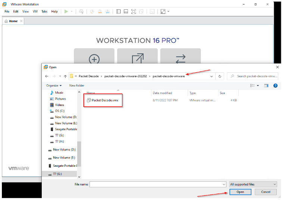Click the Open a Virtual Machine tile
282x200 pixels.
pos(137,56)
